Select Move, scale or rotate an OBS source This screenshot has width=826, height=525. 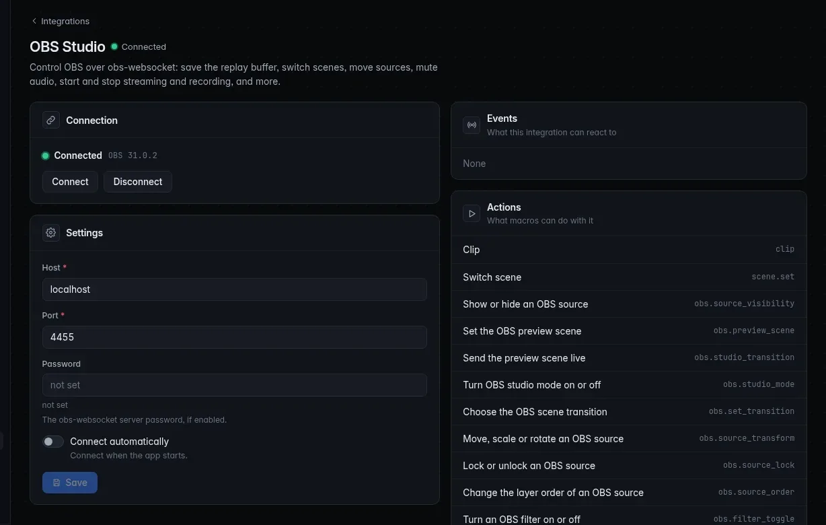coord(628,438)
